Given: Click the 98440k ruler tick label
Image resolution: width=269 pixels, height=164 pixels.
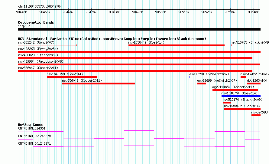Looking at the screenshot, I should tap(22, 12).
